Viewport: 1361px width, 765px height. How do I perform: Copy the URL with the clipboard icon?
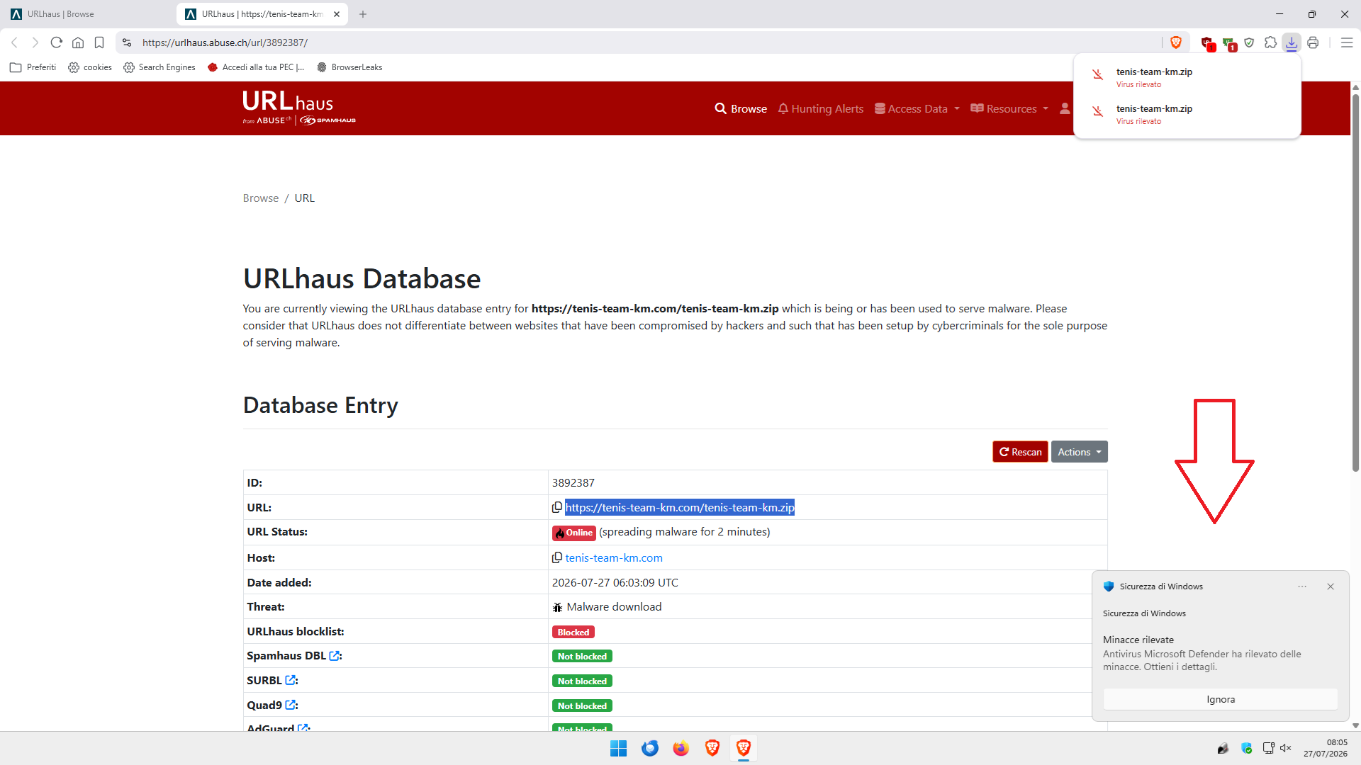click(557, 507)
